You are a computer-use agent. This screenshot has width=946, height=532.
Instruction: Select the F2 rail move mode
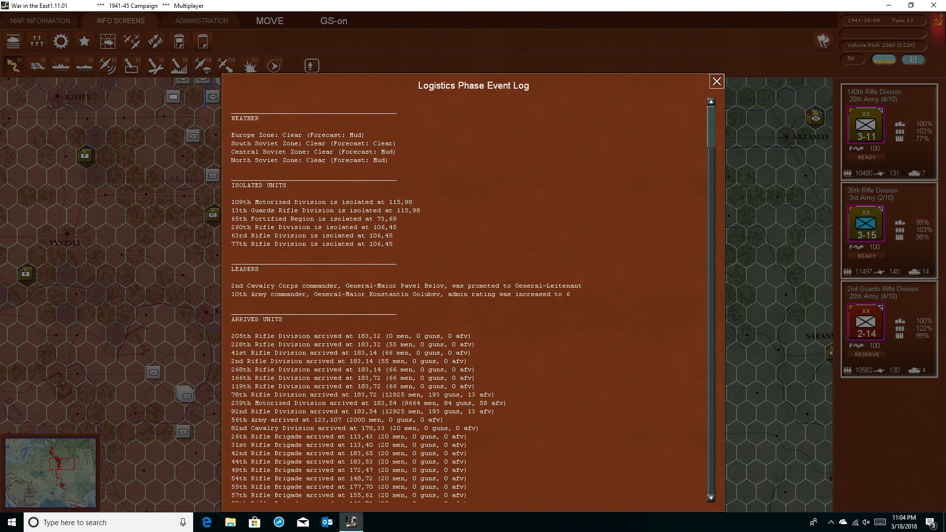[37, 66]
